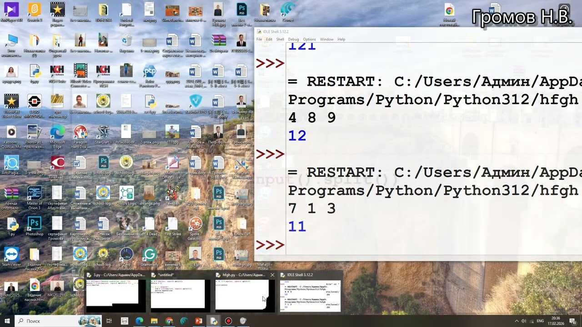This screenshot has height=327, width=582.
Task: Open First Strike desktop shortcut
Action: 173,227
